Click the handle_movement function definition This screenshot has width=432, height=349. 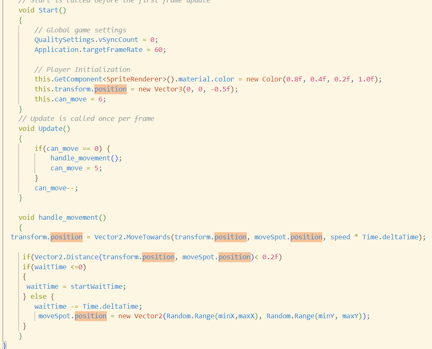[x=68, y=217]
